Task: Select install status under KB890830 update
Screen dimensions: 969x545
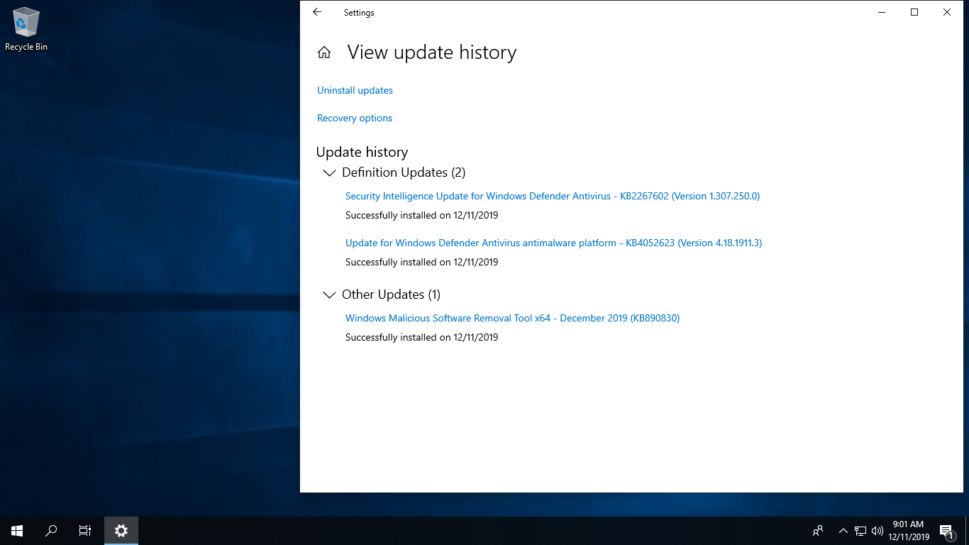Action: click(x=421, y=337)
